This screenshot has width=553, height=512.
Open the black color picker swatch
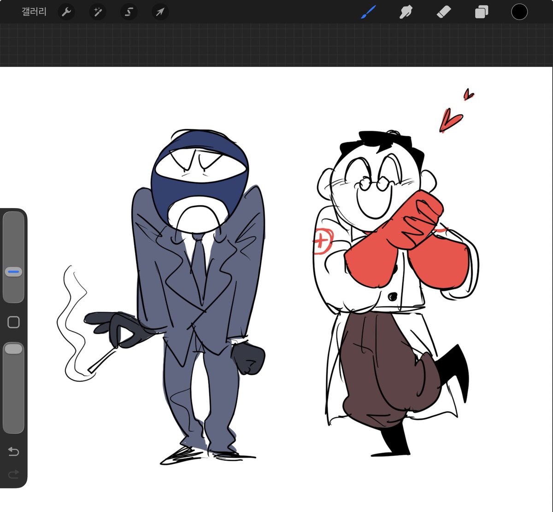519,12
